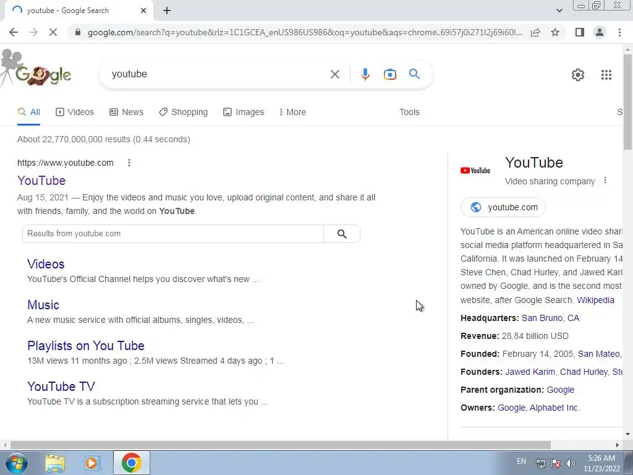Search by image with the camera icon
This screenshot has height=475, width=633.
pyautogui.click(x=390, y=74)
